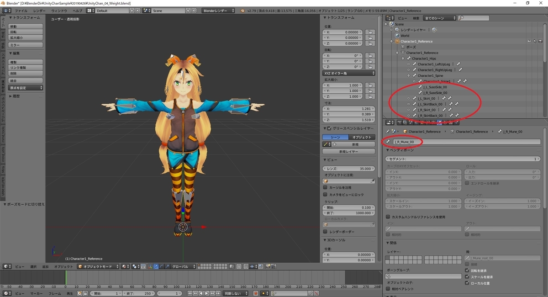
Task: Open the レンダー menu
Action: point(39,11)
